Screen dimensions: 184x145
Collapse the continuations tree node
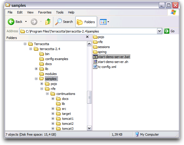(x=47, y=94)
